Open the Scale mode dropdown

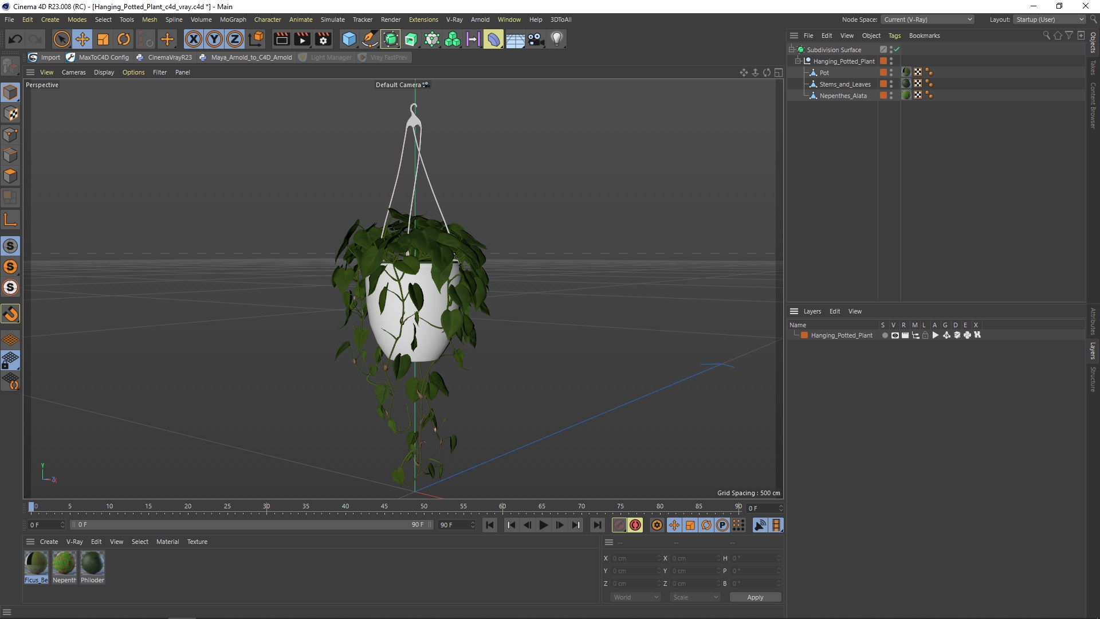pos(695,597)
